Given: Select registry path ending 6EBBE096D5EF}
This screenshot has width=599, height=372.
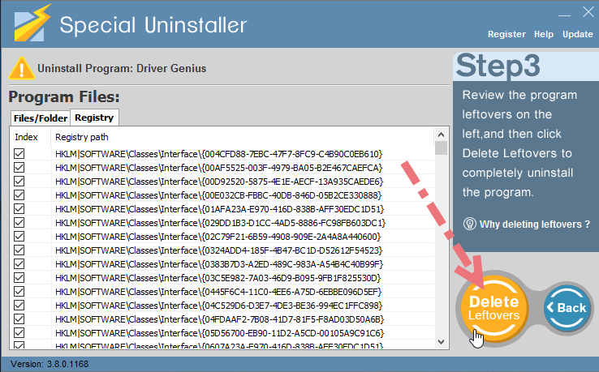Looking at the screenshot, I should [218, 292].
